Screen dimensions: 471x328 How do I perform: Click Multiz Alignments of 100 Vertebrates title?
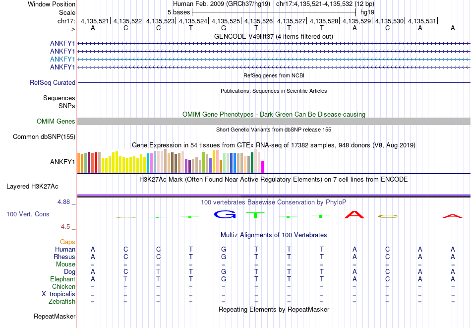(x=274, y=235)
